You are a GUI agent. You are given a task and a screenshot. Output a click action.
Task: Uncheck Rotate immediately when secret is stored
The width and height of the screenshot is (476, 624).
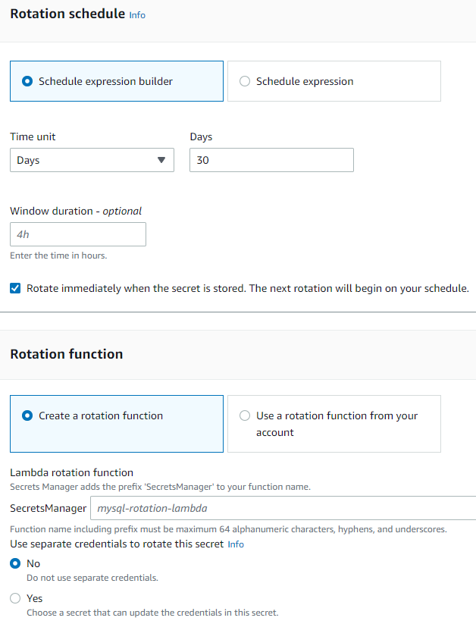tap(15, 288)
